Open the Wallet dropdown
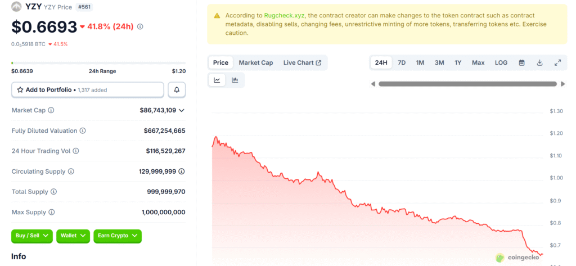Viewport: 576px width, 266px height. click(x=73, y=236)
